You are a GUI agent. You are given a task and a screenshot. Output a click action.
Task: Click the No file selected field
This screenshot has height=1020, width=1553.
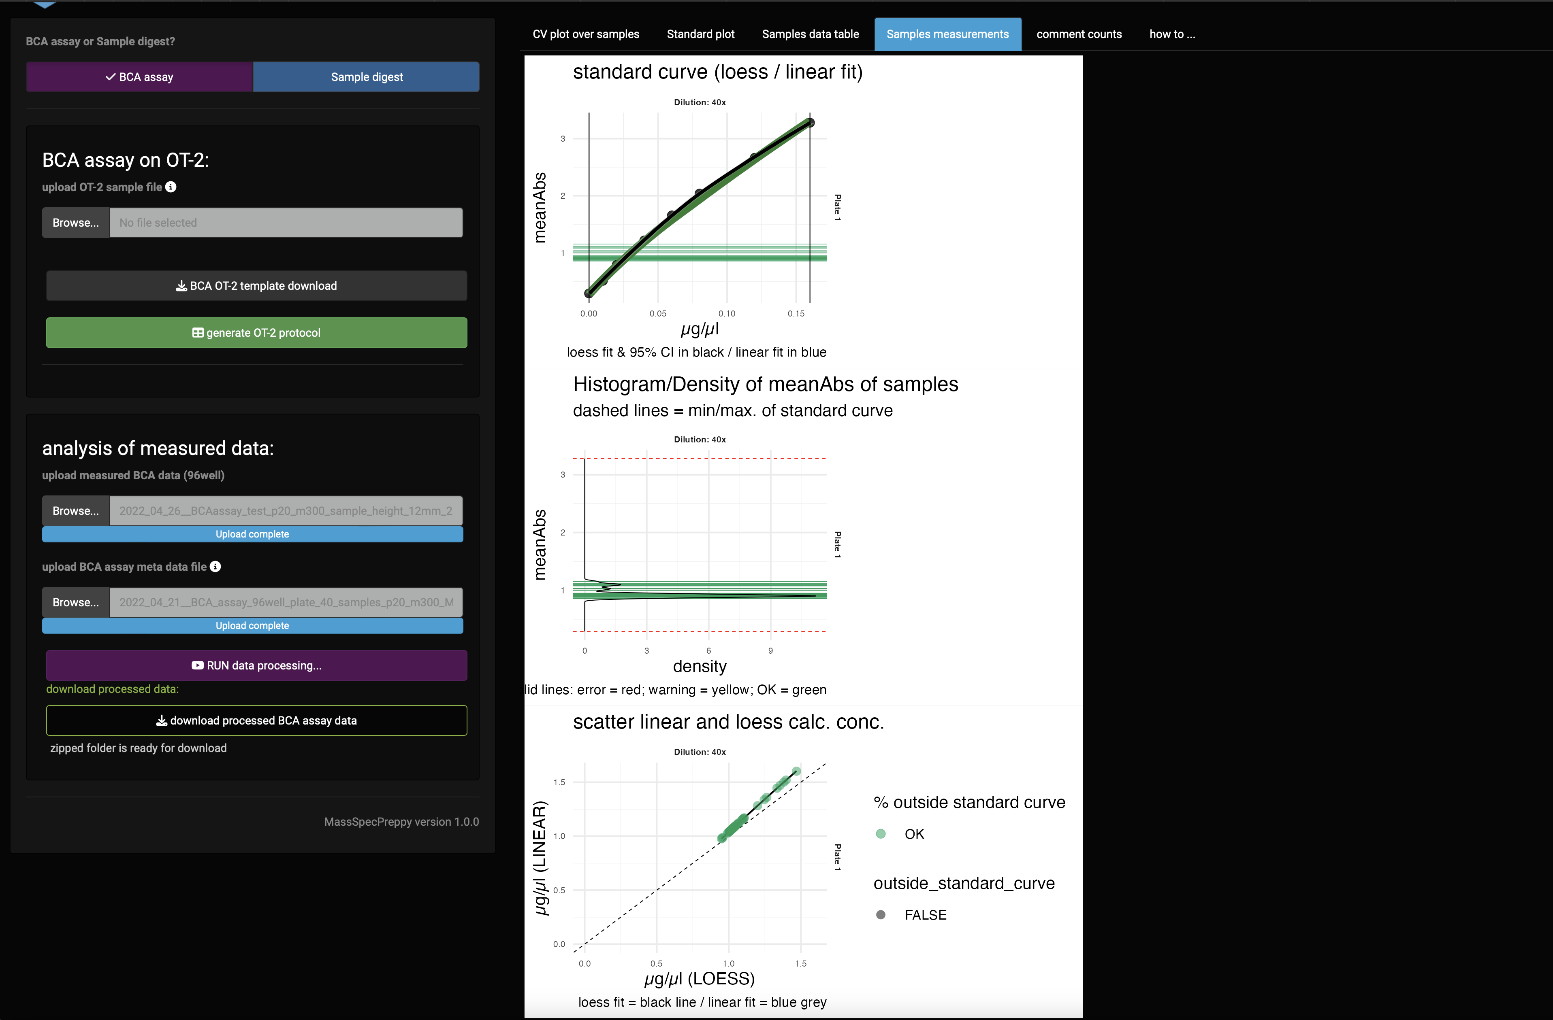click(286, 223)
